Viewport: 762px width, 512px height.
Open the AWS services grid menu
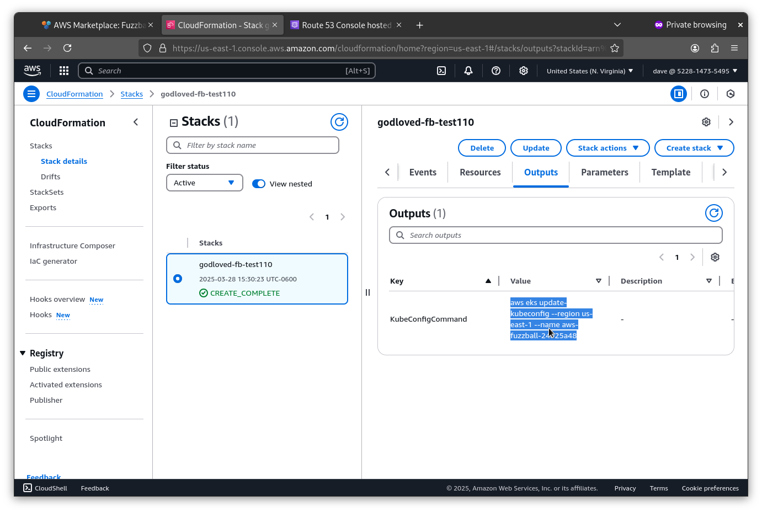point(63,71)
